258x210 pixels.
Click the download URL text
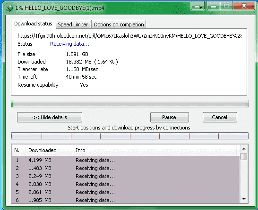[129, 36]
